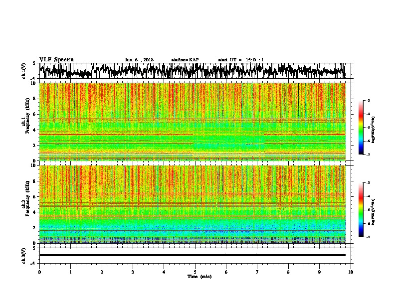395x305 pixels.
Task: Click inside the ch.2 spectrogram plot
Action: coord(192,204)
